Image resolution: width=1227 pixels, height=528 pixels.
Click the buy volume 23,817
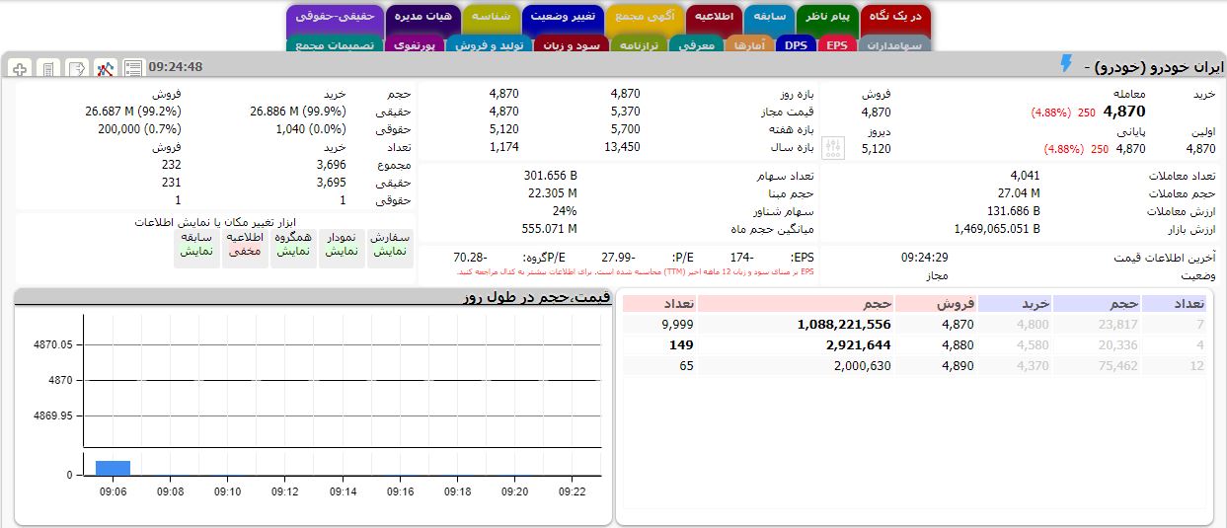click(1117, 324)
